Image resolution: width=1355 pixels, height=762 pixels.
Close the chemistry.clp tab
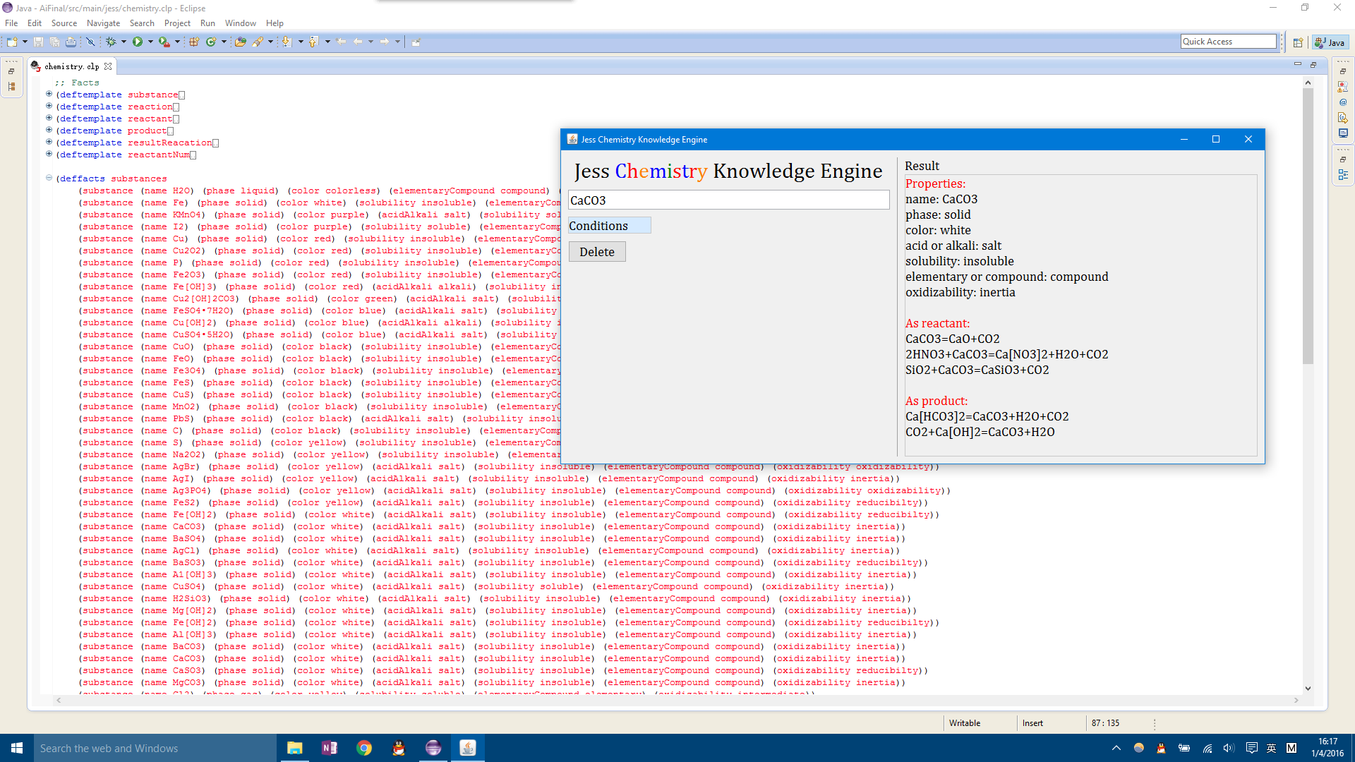(x=108, y=66)
